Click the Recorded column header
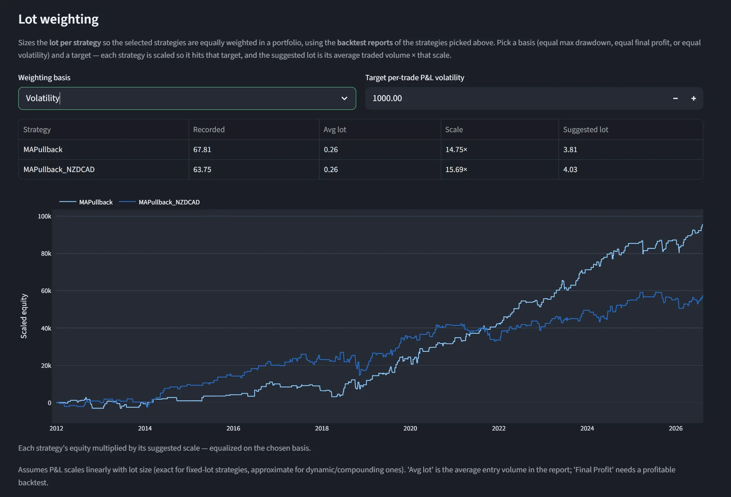Screen dimensions: 731x497 tap(254, 130)
